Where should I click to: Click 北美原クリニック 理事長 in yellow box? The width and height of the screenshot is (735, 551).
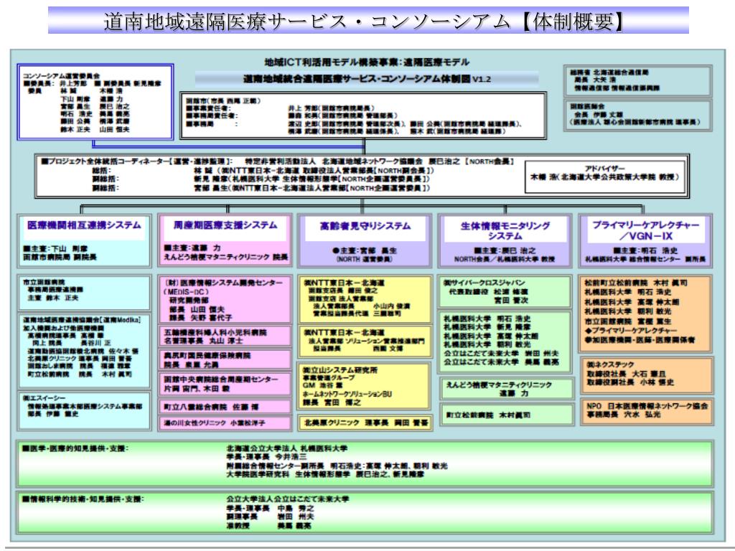click(366, 423)
